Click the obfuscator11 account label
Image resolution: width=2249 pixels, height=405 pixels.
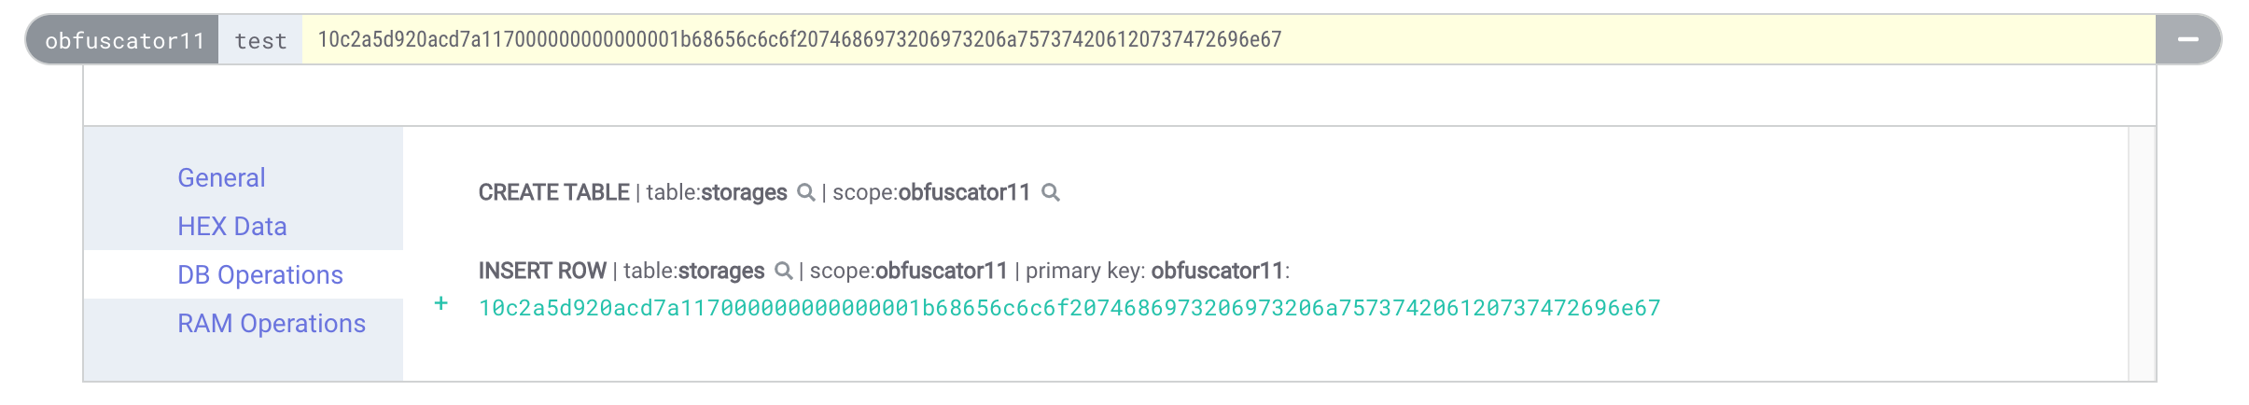click(124, 40)
